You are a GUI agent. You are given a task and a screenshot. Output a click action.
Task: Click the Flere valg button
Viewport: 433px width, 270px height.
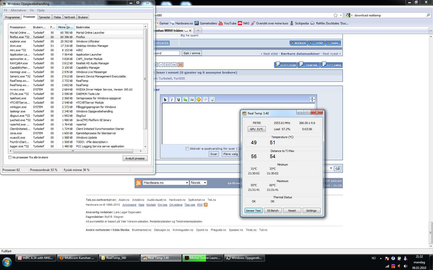[231, 154]
